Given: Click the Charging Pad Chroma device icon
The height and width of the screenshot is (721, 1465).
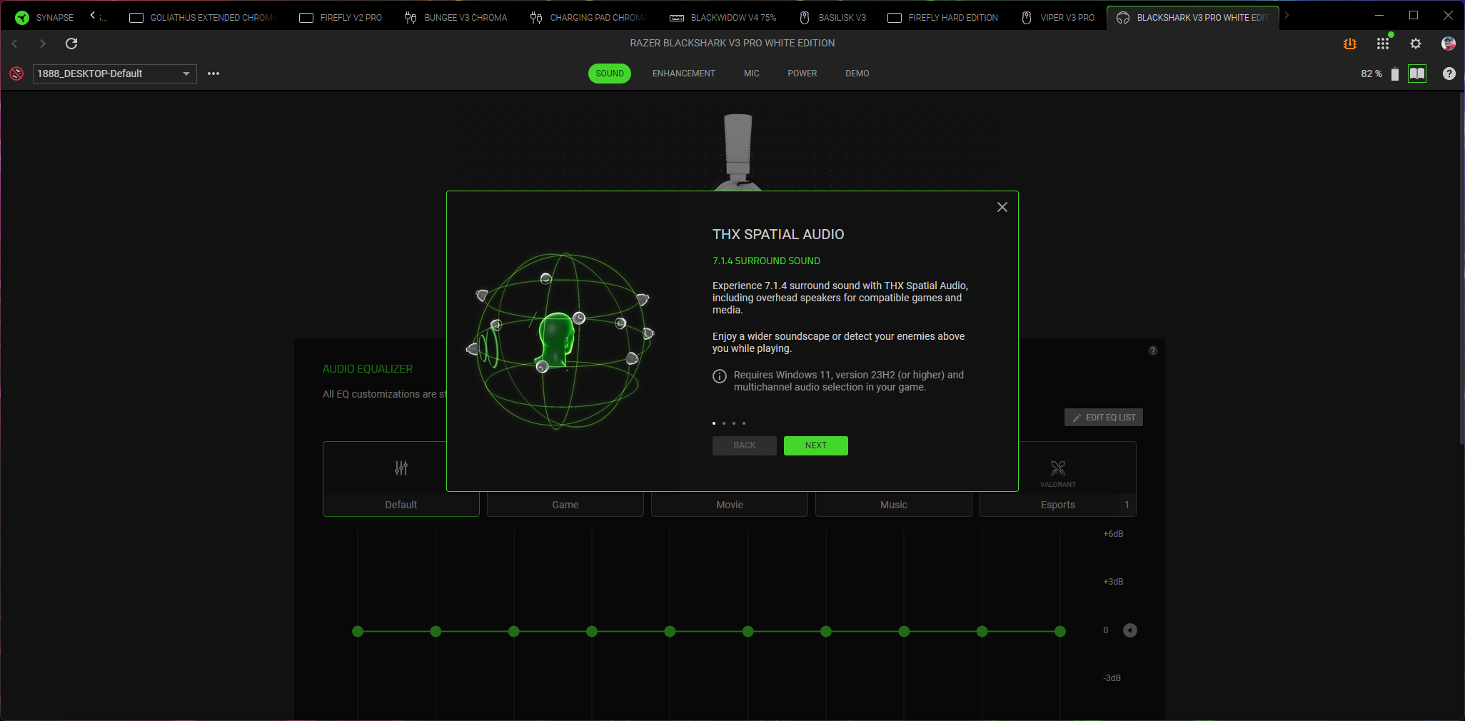Looking at the screenshot, I should point(536,18).
